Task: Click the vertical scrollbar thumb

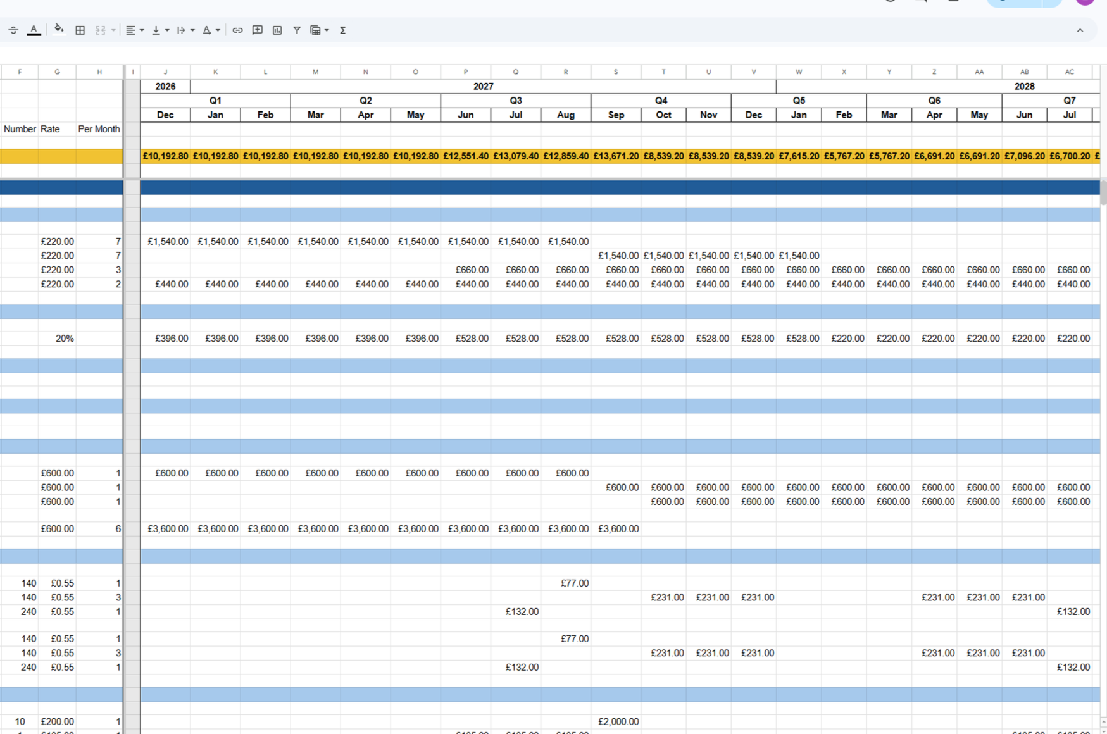Action: pyautogui.click(x=1103, y=192)
